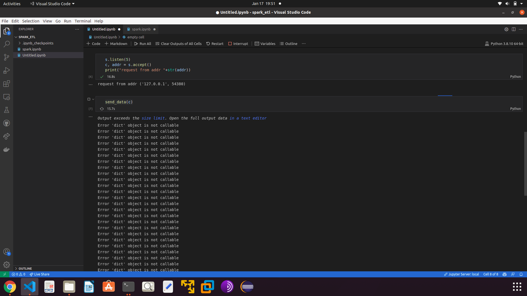
Task: Toggle the Variables panel
Action: [x=265, y=44]
